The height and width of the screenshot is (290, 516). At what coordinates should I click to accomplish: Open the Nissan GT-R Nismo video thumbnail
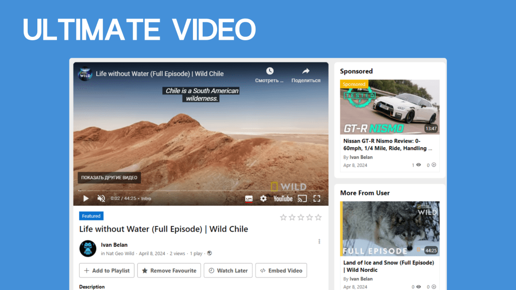tap(390, 107)
